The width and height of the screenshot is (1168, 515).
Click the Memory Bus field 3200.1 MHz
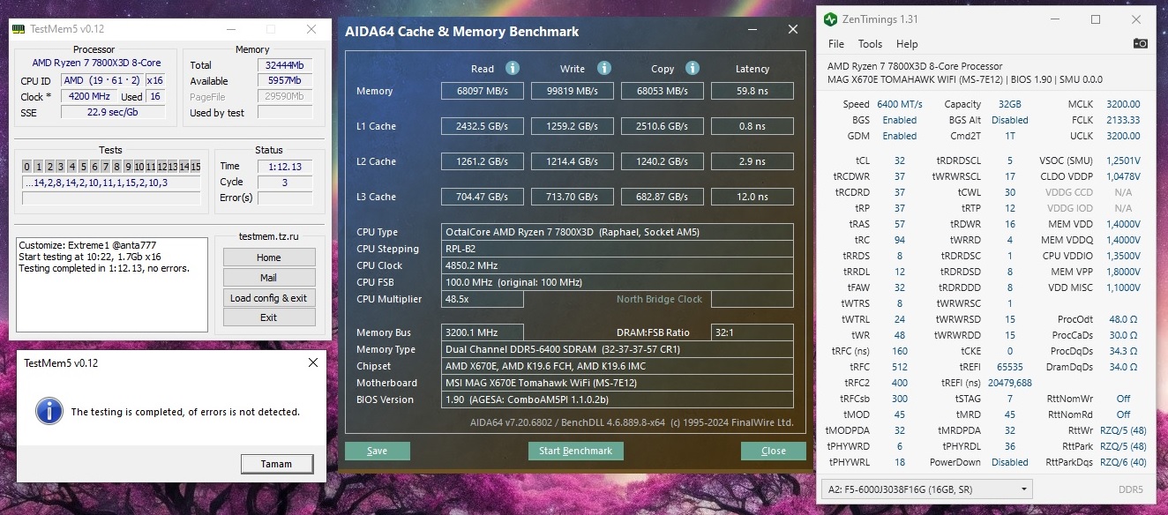483,332
